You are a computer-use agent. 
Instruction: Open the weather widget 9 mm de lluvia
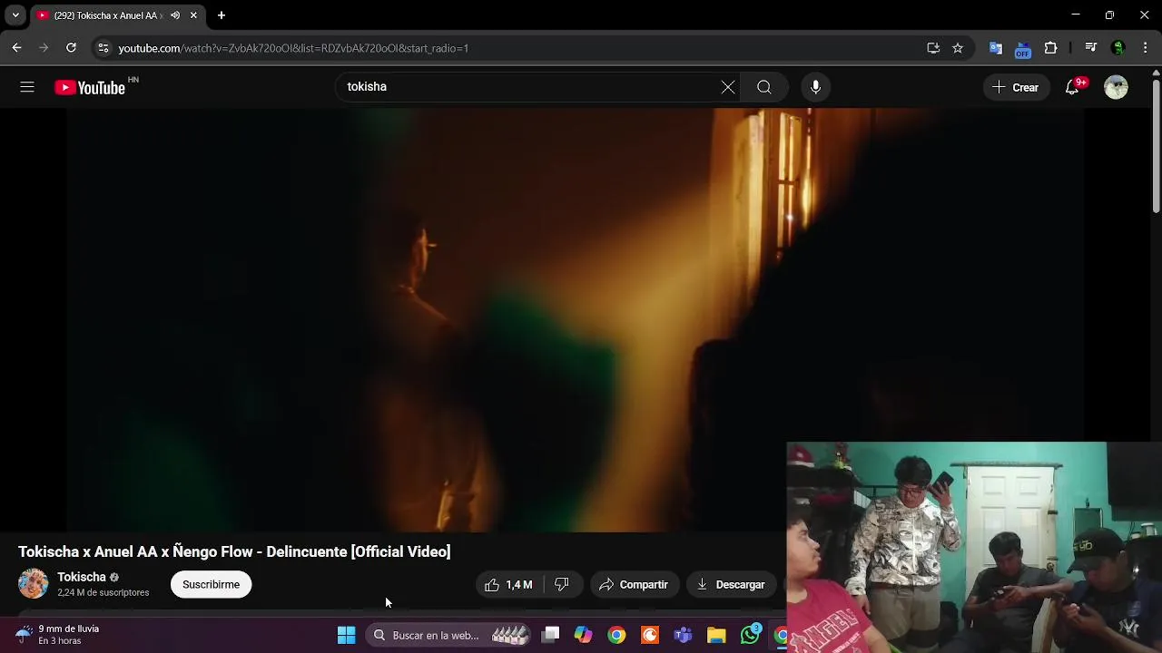(58, 635)
